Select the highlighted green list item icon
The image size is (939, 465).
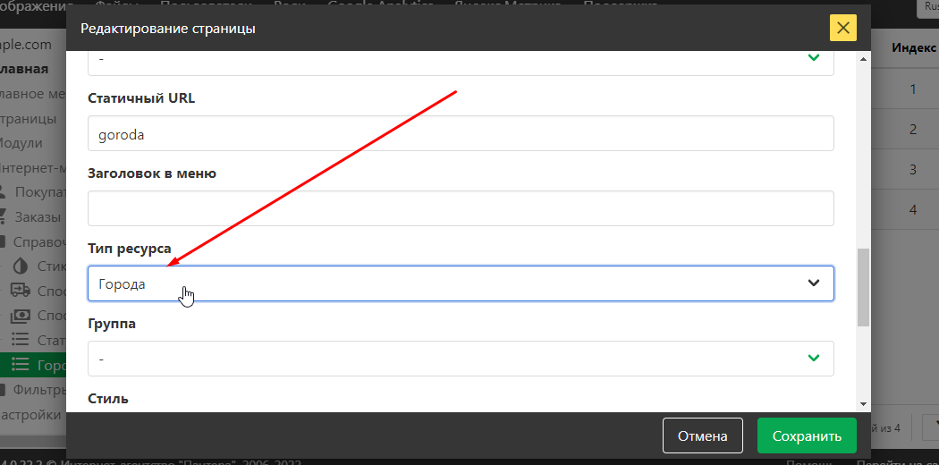tap(21, 365)
